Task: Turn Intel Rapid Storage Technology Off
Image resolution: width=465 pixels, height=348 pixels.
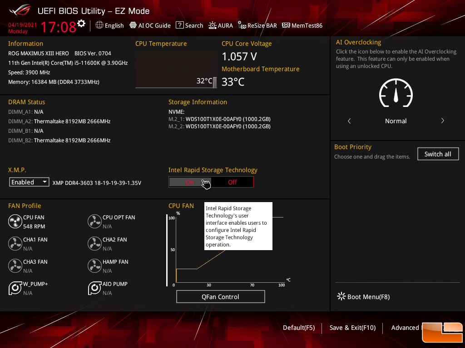Action: (232, 182)
